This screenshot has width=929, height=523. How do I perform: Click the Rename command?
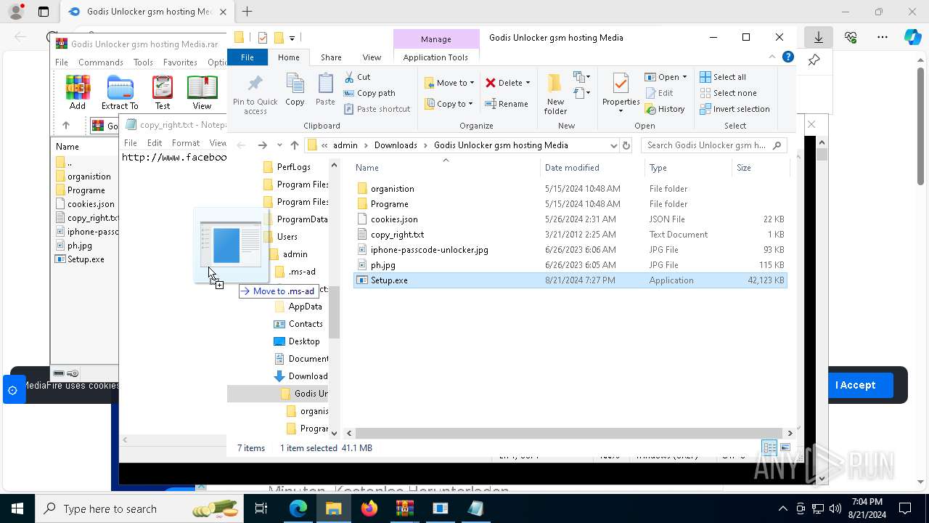click(507, 104)
